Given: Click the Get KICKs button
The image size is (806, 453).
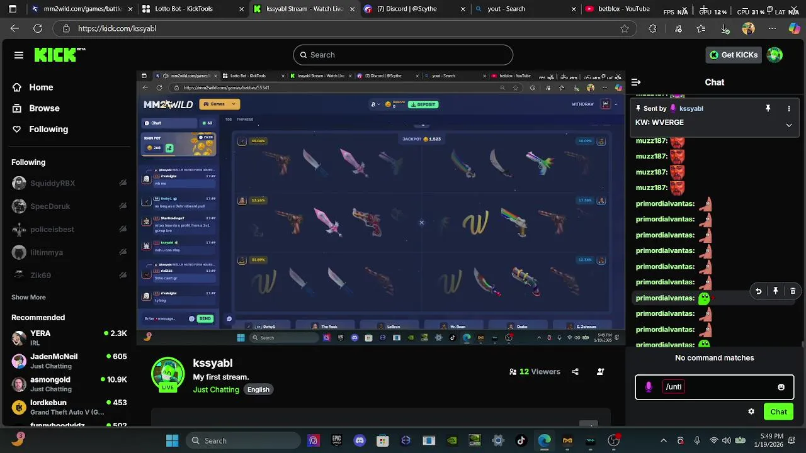Looking at the screenshot, I should coord(734,55).
